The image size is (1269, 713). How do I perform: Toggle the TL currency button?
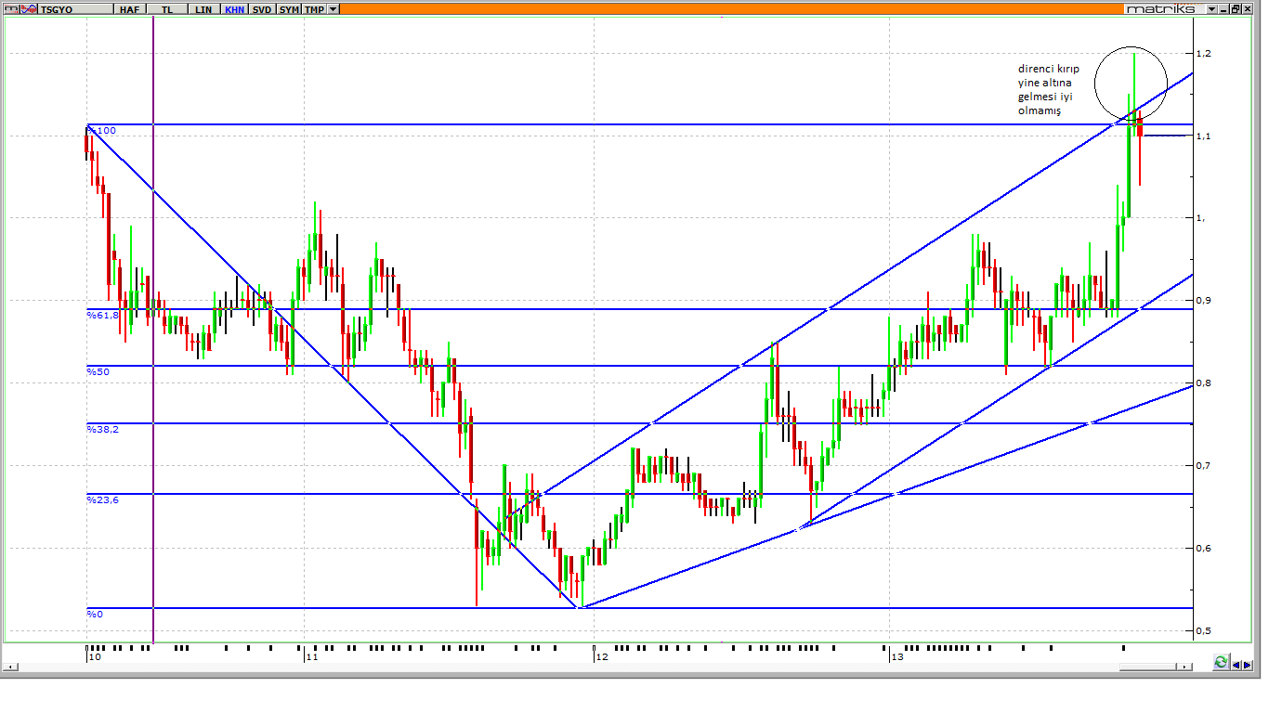[166, 8]
